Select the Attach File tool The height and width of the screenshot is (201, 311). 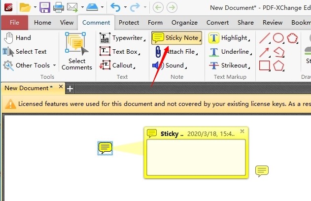[x=176, y=52]
